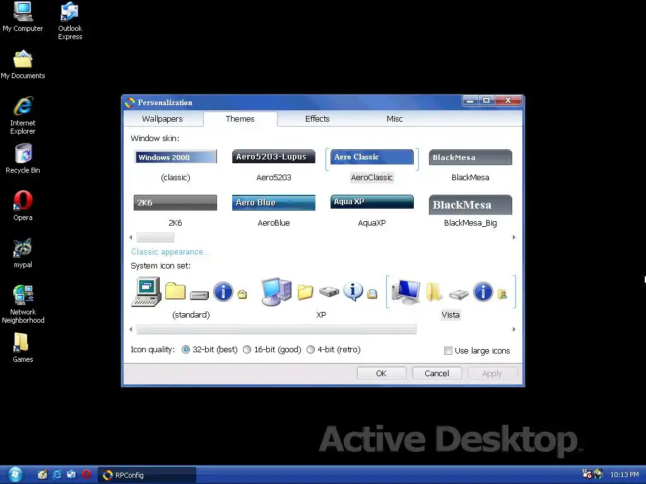Switch to the Effects tab
Viewport: 646px width, 484px height.
coord(317,119)
